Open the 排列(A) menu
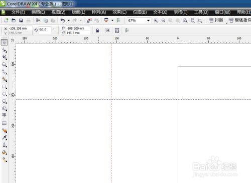 (x=99, y=12)
